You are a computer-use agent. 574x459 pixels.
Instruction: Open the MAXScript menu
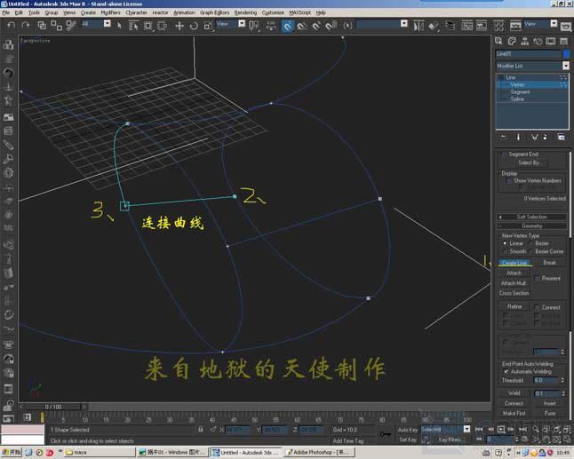point(299,12)
